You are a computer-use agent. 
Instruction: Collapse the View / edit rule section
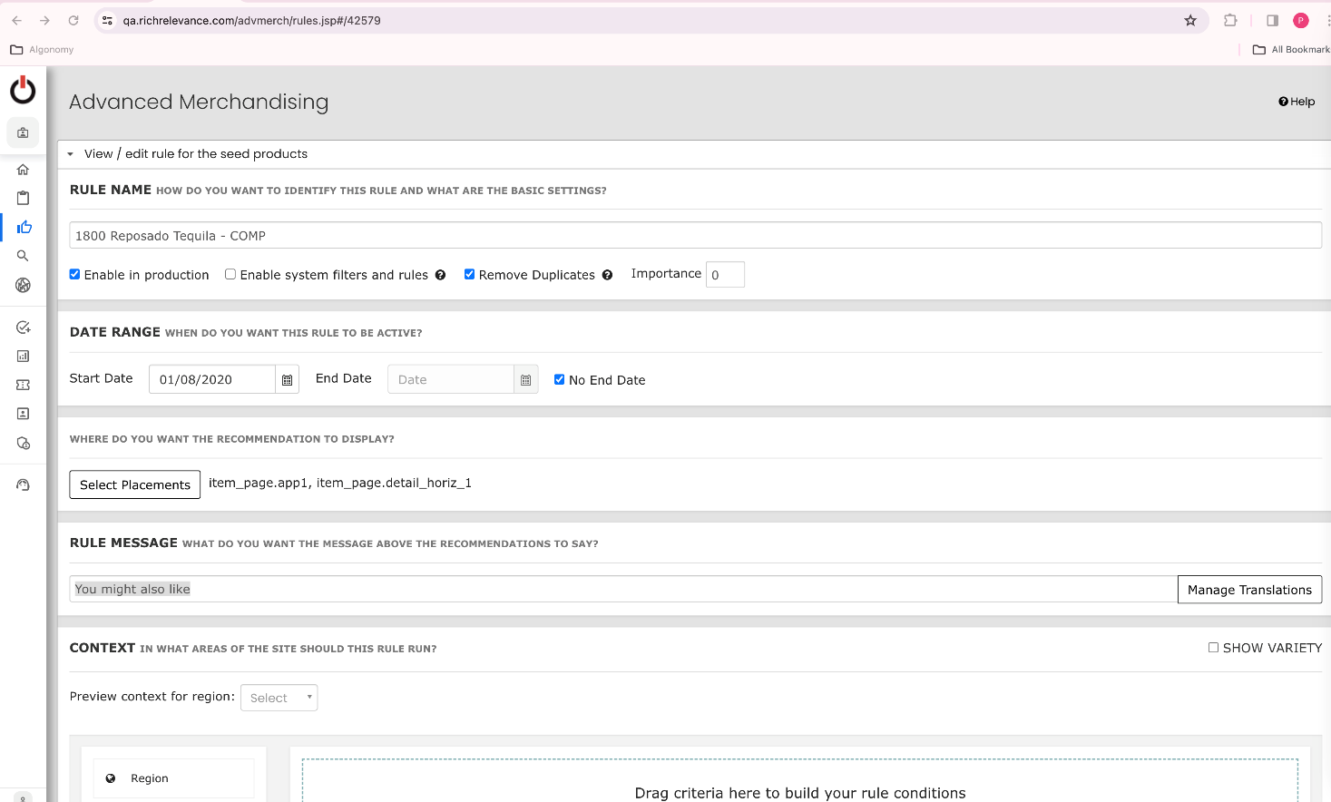click(71, 154)
